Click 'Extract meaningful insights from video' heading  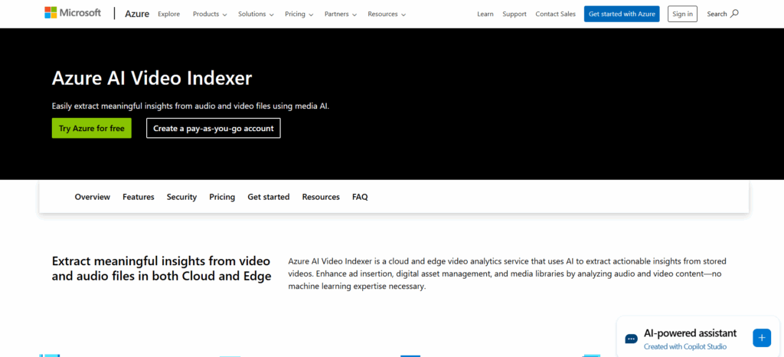point(162,268)
